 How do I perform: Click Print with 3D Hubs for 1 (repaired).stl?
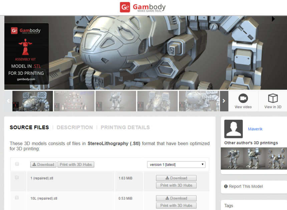(176, 185)
